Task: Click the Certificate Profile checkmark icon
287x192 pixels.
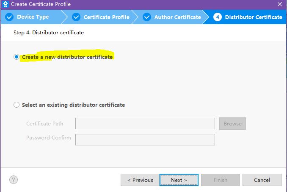Action: [x=76, y=17]
